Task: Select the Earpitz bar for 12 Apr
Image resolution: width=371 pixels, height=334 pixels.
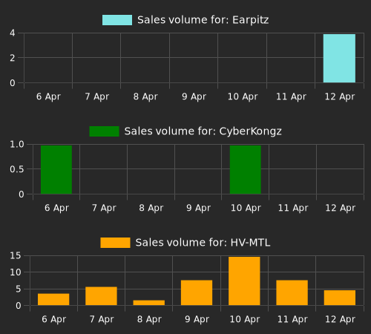Action: [x=339, y=59]
